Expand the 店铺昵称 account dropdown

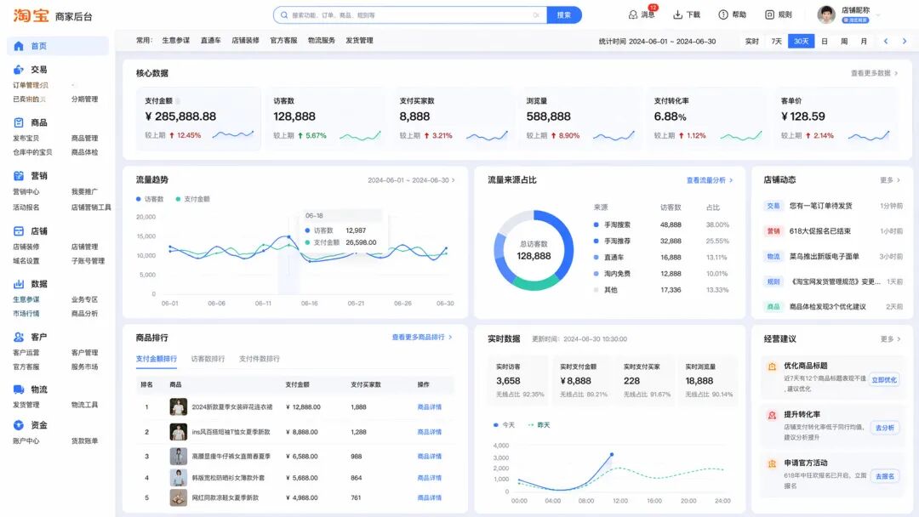(x=878, y=15)
